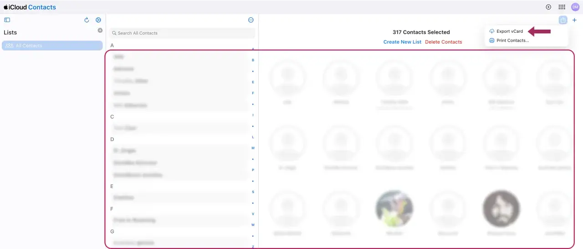Select All Contacts in the Lists sidebar
Image resolution: width=583 pixels, height=249 pixels.
pyautogui.click(x=52, y=46)
